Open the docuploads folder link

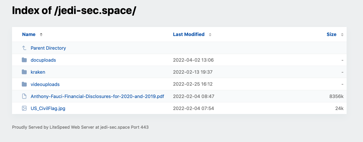click(43, 60)
